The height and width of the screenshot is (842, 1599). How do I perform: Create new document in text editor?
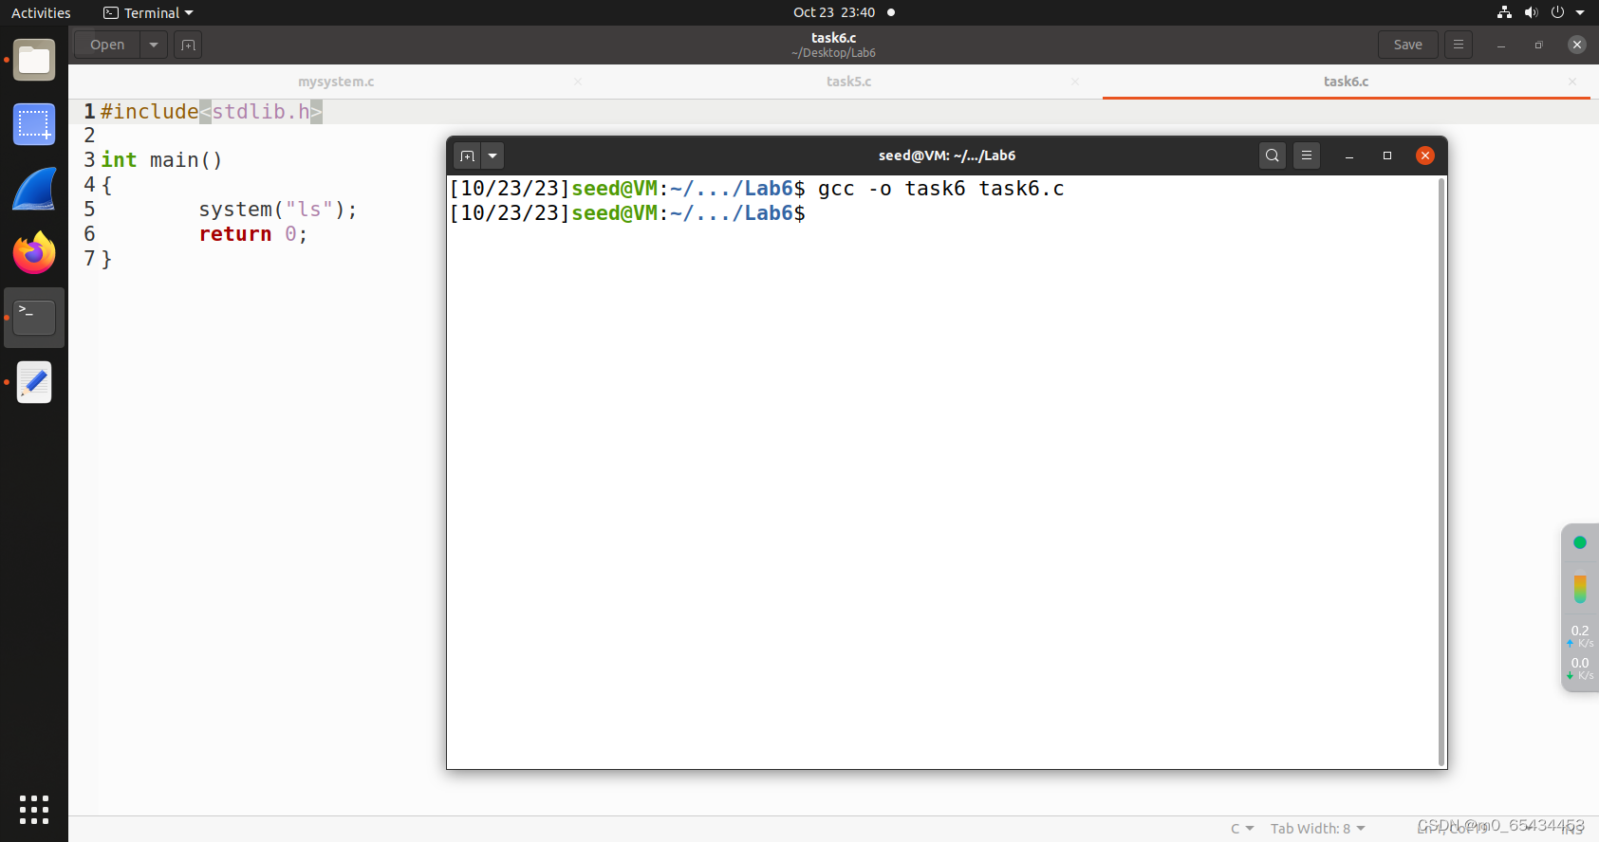point(188,45)
